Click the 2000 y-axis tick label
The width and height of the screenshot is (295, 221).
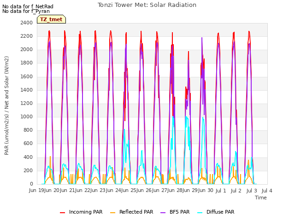click(27, 50)
